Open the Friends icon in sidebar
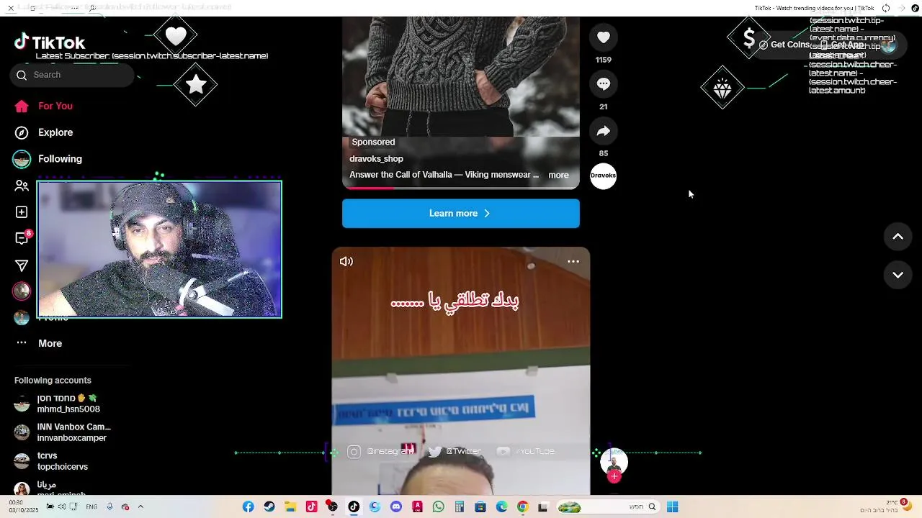Image resolution: width=922 pixels, height=518 pixels. (x=22, y=186)
